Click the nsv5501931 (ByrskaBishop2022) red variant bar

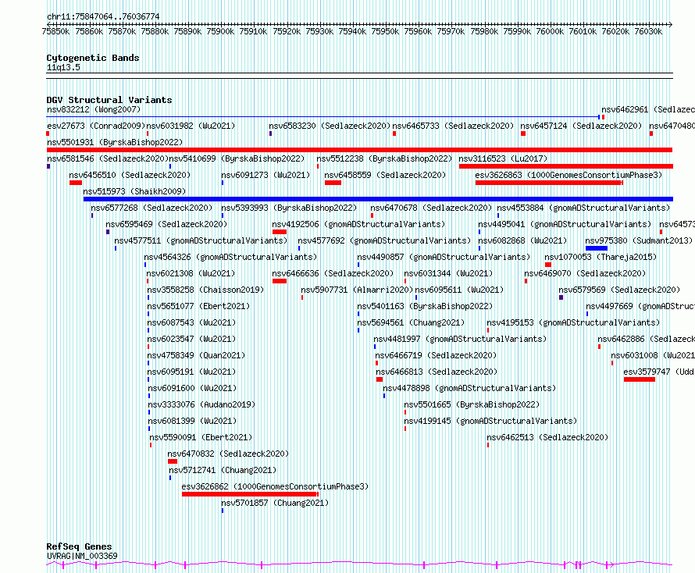coord(359,150)
